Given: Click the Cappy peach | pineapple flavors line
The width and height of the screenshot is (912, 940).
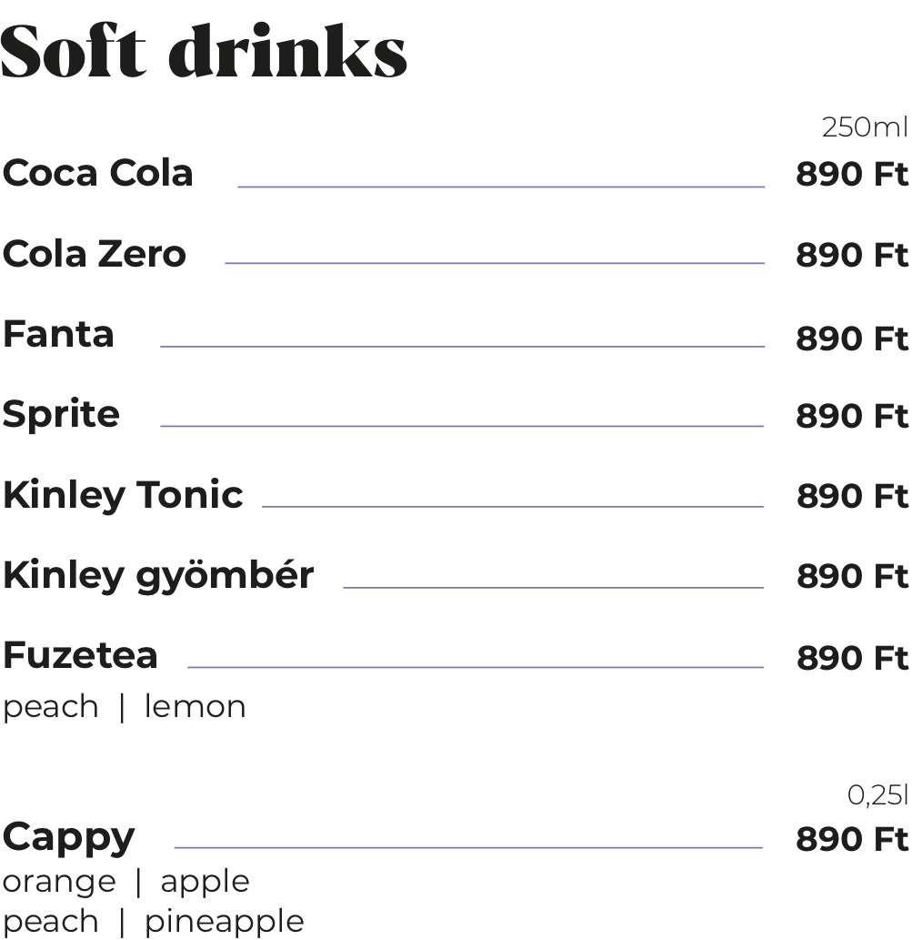Looking at the screenshot, I should (x=154, y=922).
